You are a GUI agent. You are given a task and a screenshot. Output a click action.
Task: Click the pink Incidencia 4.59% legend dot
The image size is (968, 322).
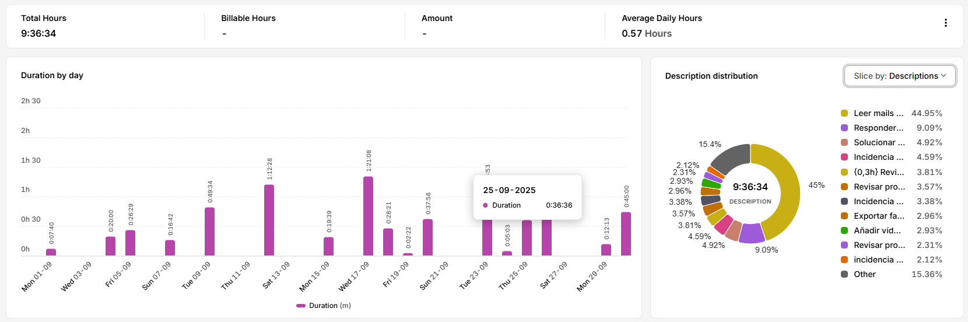[844, 157]
